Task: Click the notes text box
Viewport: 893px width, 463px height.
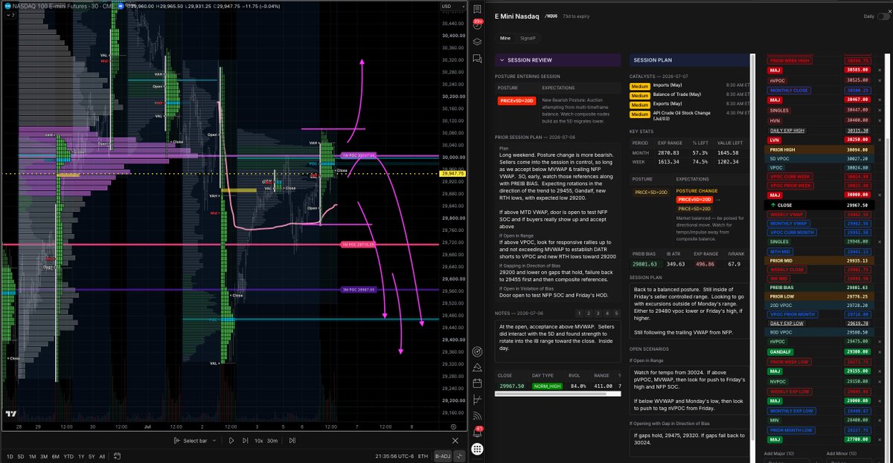Action: (x=558, y=341)
